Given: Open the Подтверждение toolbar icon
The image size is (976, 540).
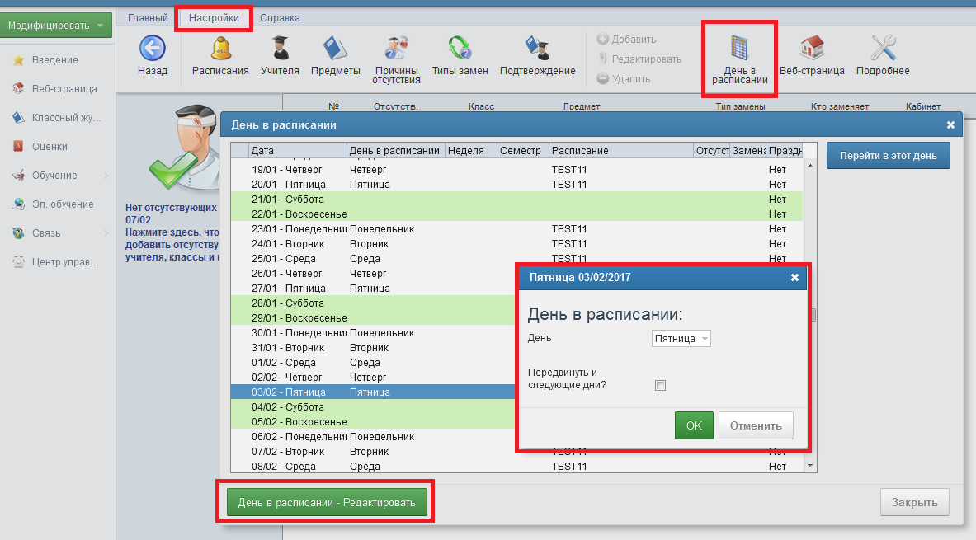Looking at the screenshot, I should click(x=537, y=49).
